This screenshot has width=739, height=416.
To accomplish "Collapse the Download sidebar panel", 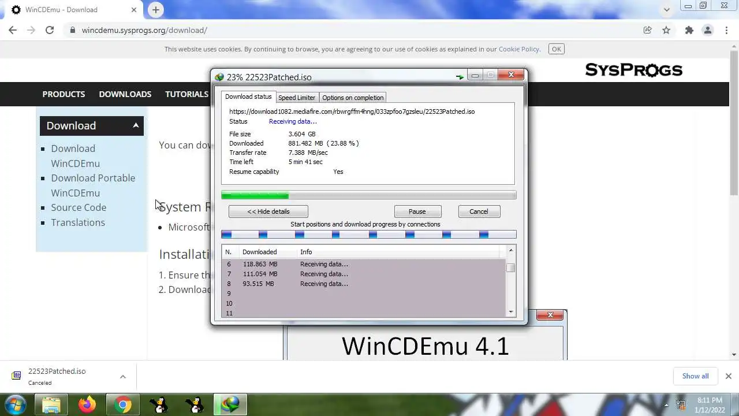I will tap(136, 125).
